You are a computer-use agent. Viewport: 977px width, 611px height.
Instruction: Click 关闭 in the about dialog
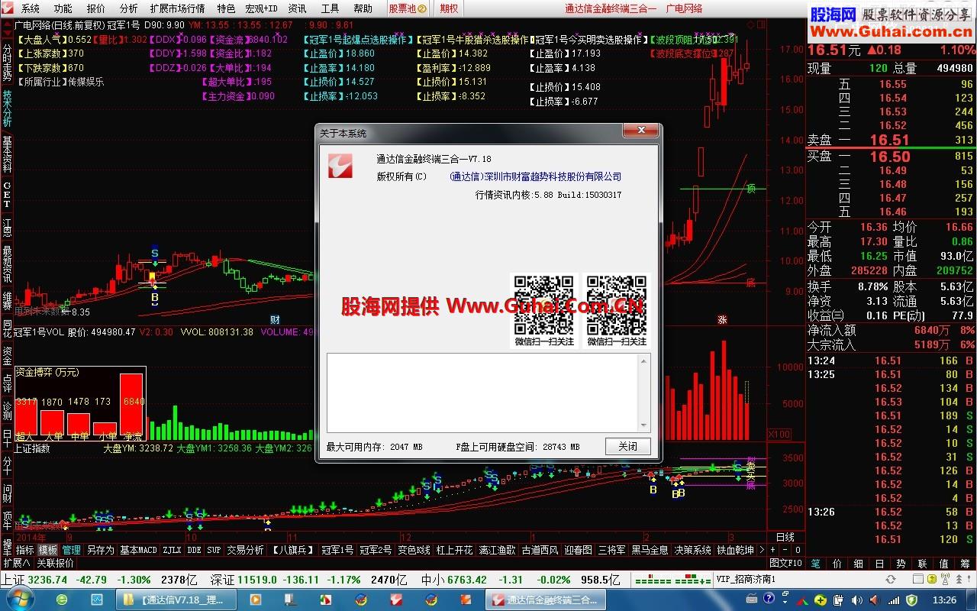tap(627, 446)
